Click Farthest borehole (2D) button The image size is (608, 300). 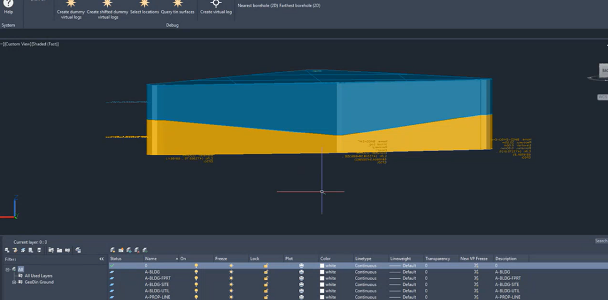300,5
